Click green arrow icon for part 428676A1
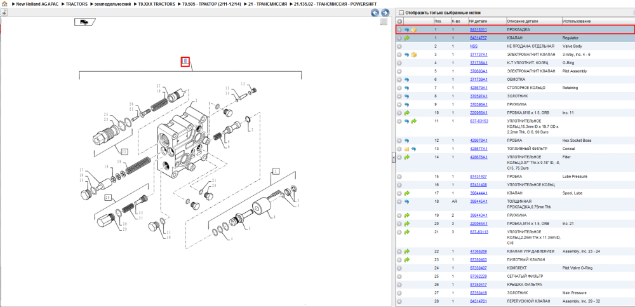Image resolution: width=635 pixels, height=307 pixels. (x=407, y=157)
